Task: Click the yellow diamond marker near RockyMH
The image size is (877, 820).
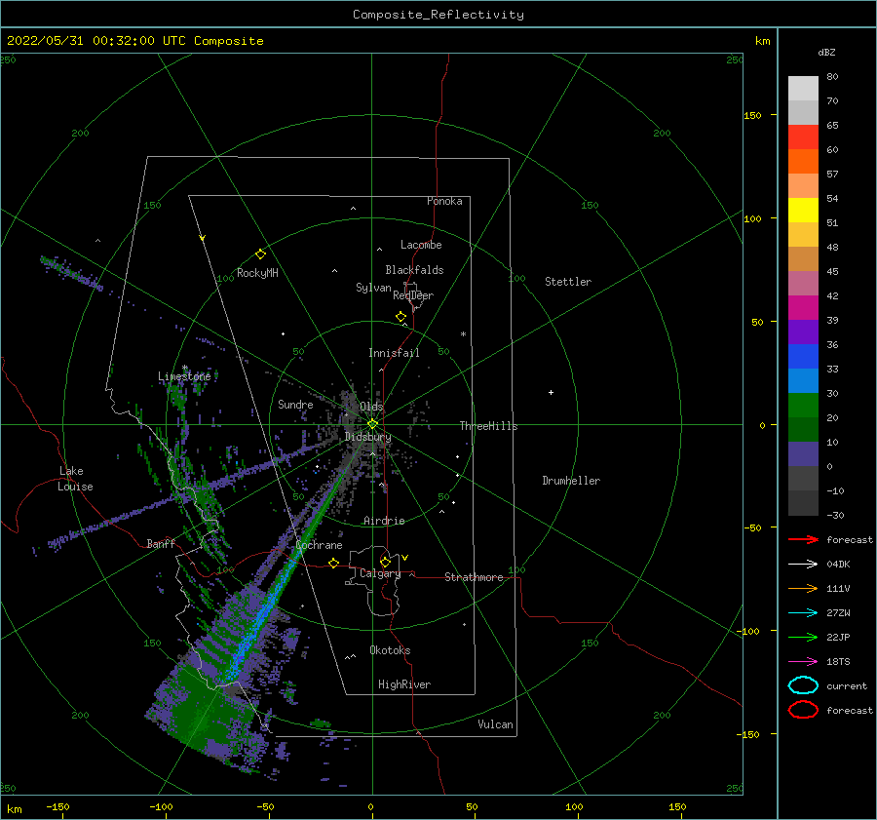Action: click(260, 254)
